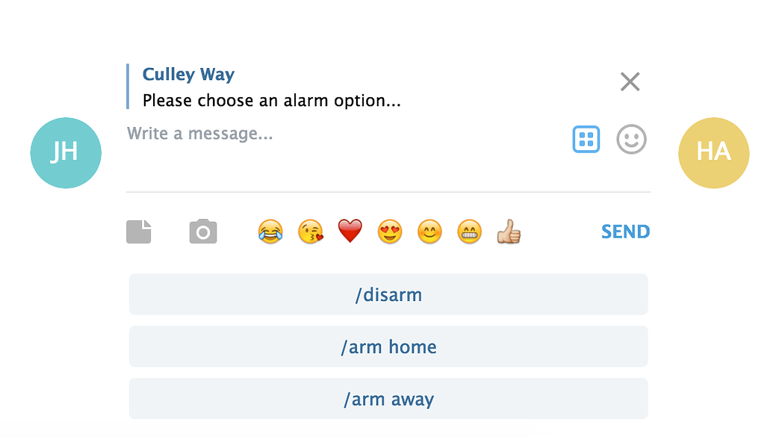Open the JH user avatar
The image size is (773, 437).
[x=65, y=152]
